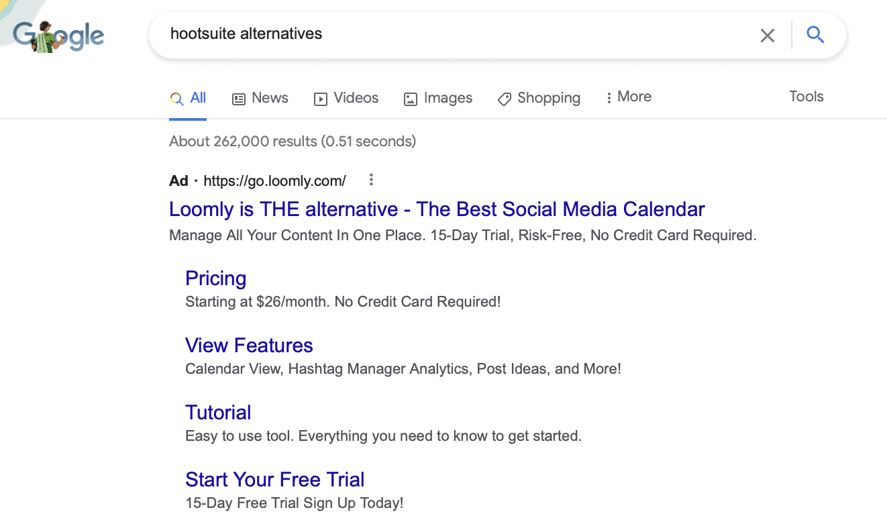
Task: Click the About 262,000 results text
Action: pos(293,142)
